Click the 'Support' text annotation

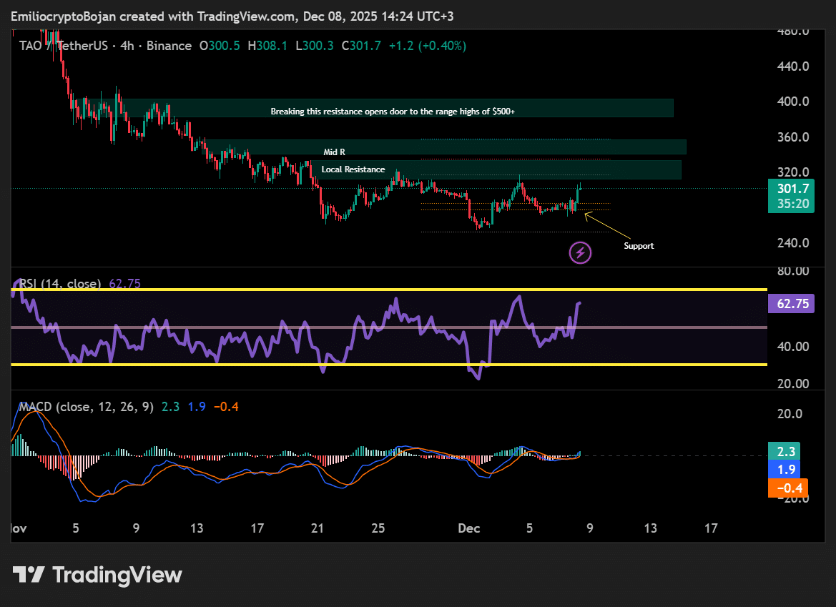click(x=638, y=246)
